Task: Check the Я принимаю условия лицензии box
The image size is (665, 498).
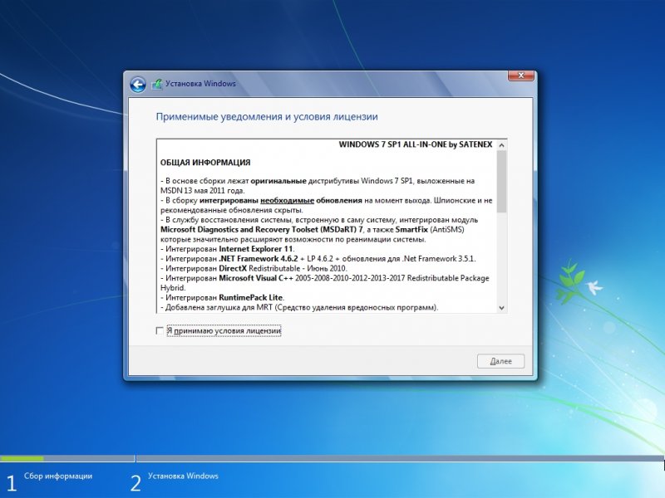Action: point(160,330)
